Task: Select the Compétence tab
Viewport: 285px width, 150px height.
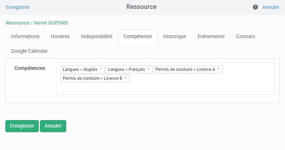Action: point(138,37)
